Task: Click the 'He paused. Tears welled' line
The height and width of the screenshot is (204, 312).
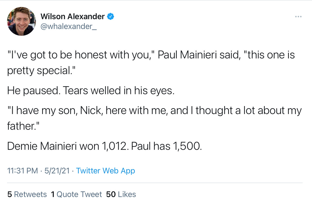Action: (x=91, y=91)
